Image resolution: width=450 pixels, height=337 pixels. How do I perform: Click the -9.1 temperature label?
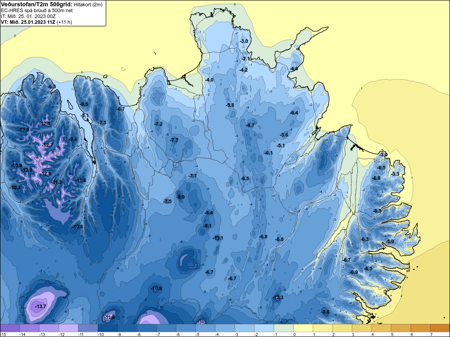click(x=207, y=226)
